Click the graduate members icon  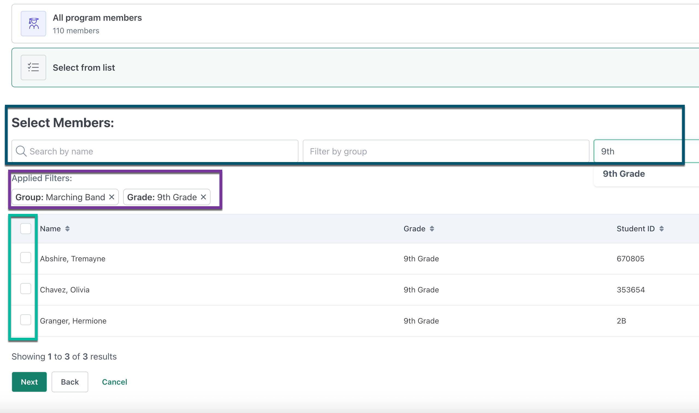tap(33, 24)
